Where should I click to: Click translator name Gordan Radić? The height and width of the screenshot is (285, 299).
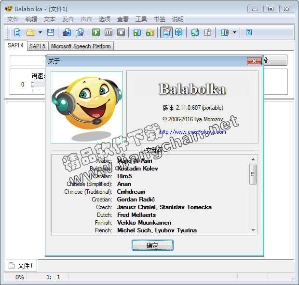[136, 199]
